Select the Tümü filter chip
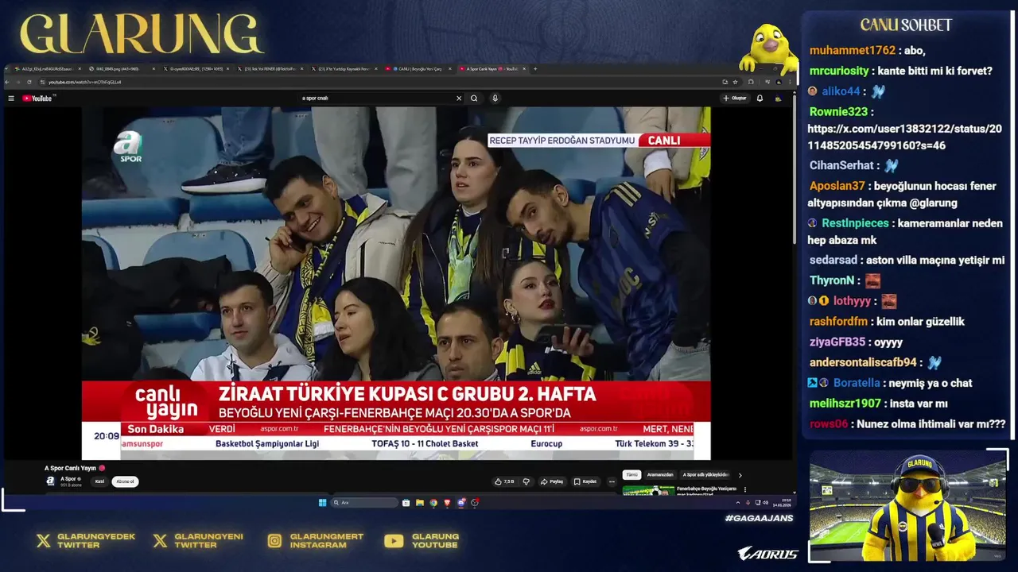This screenshot has width=1018, height=572. tap(631, 475)
